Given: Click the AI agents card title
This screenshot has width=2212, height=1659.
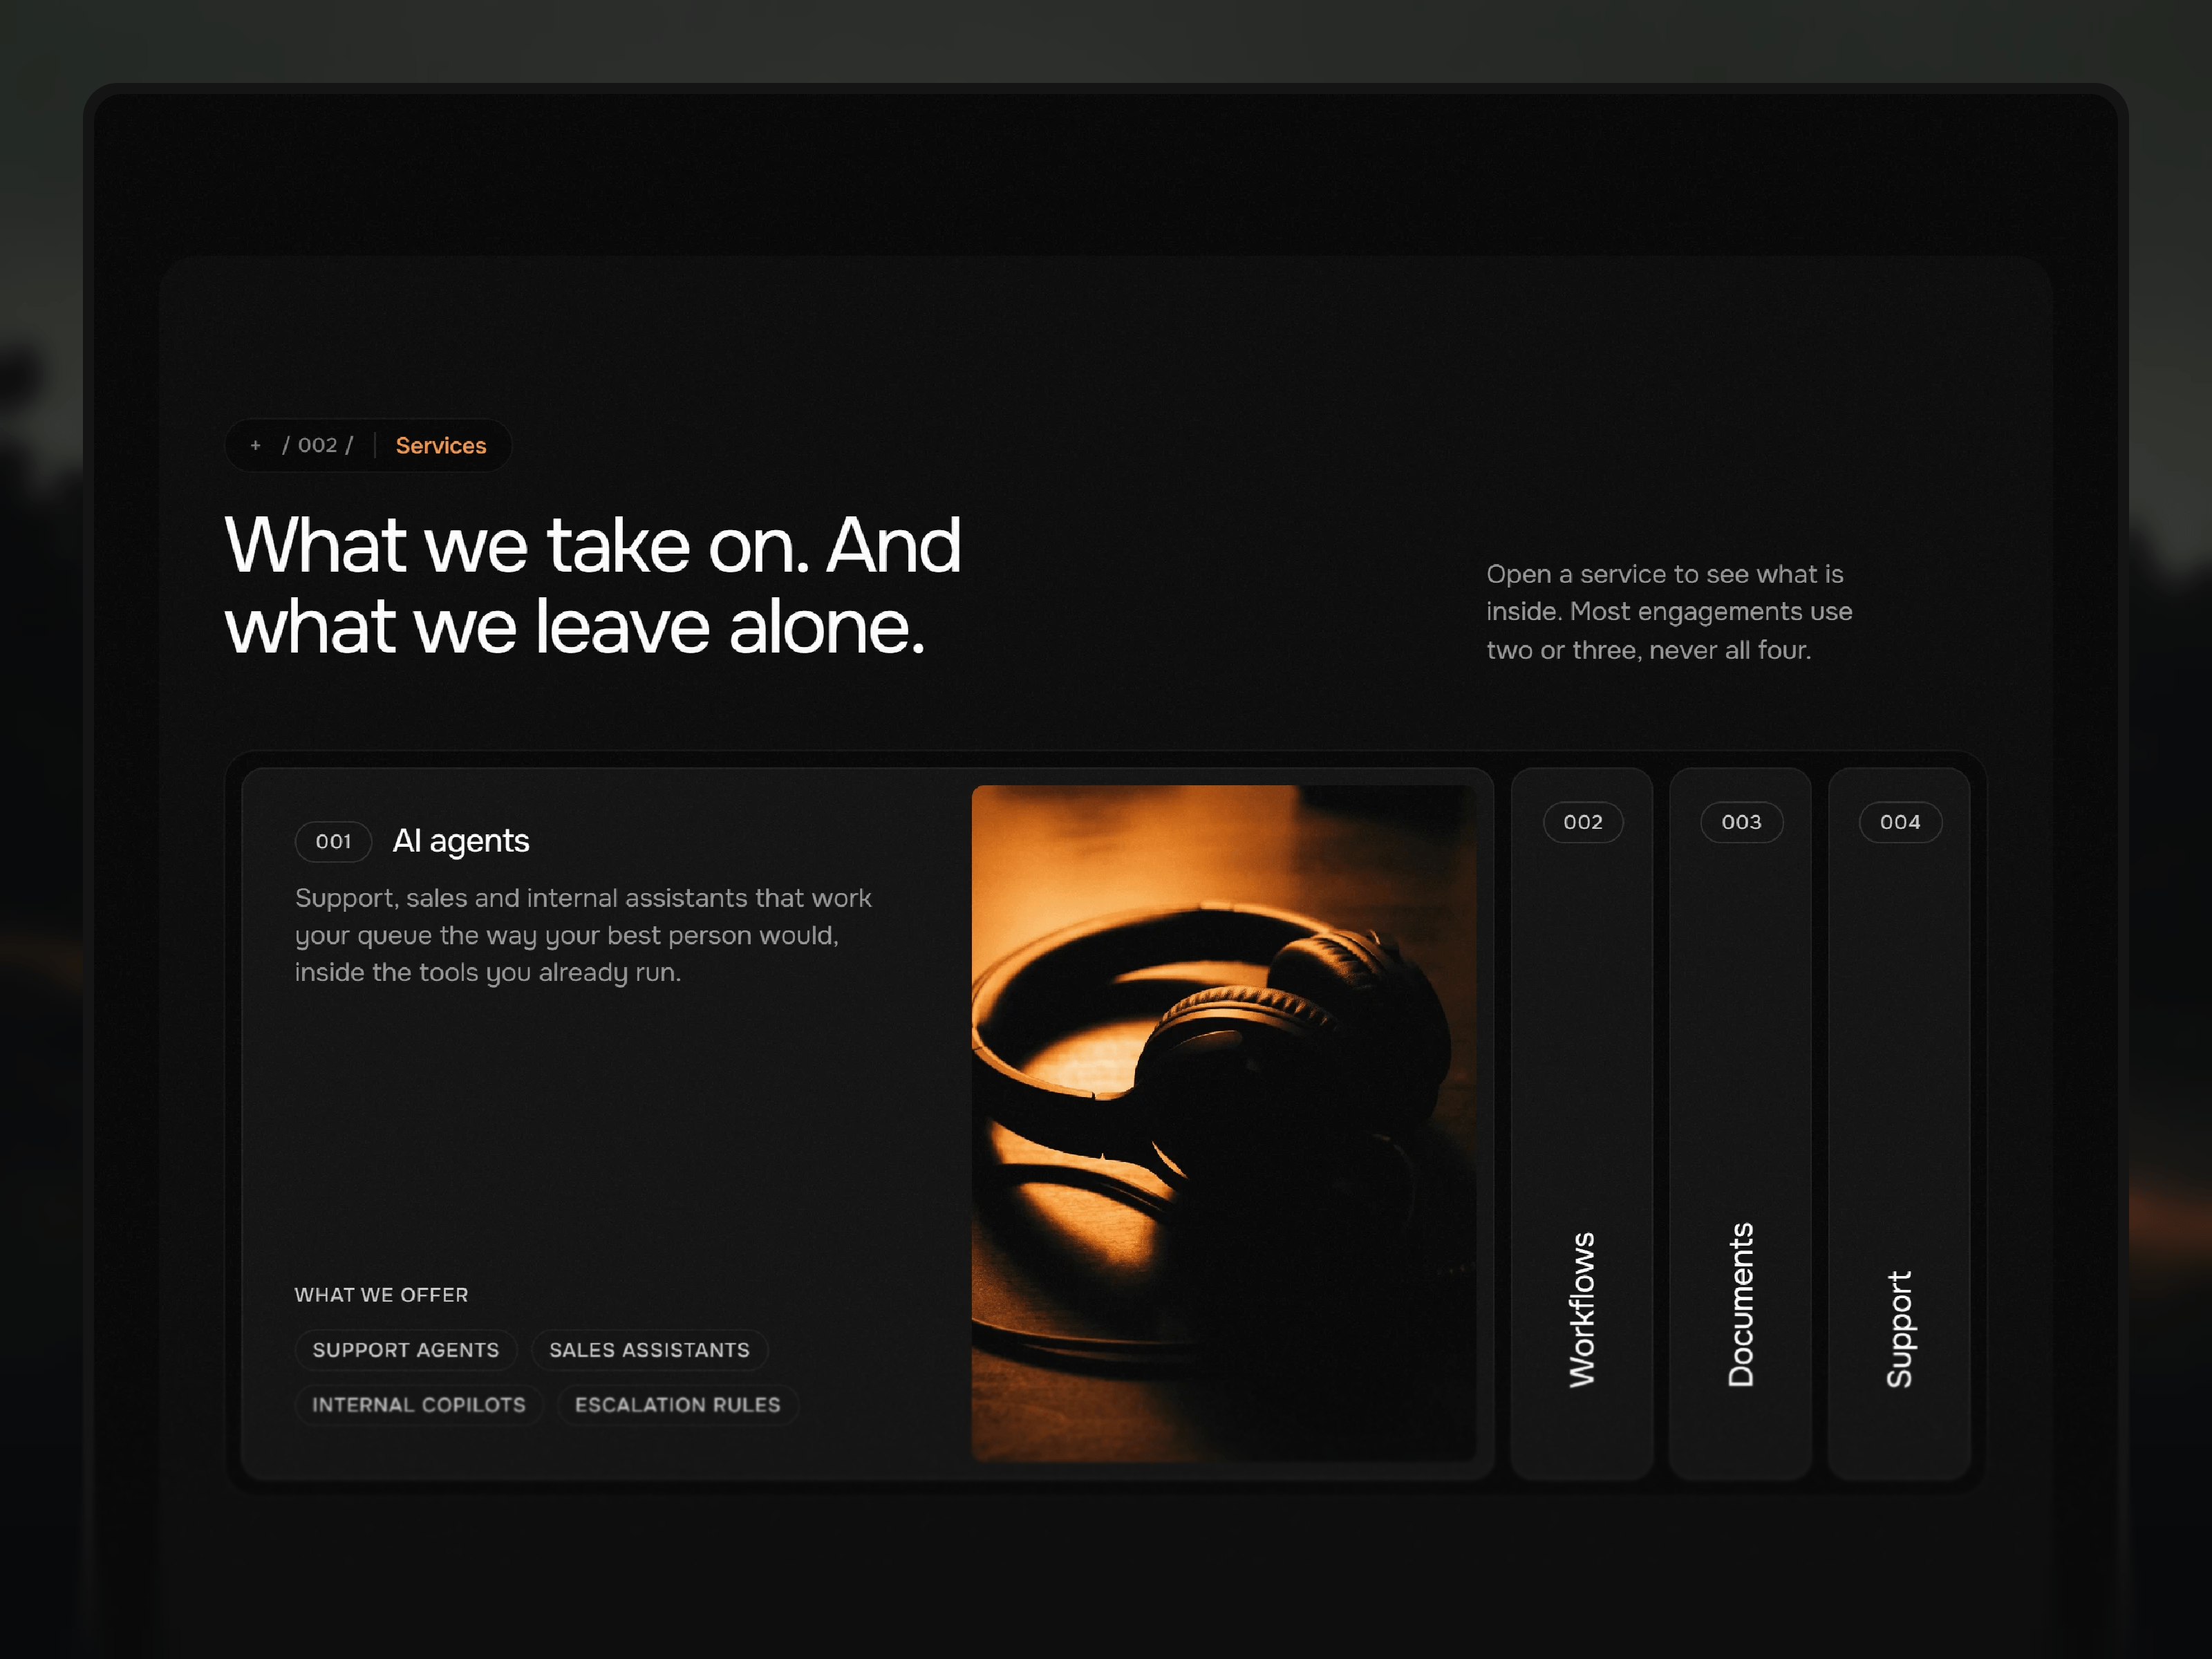Looking at the screenshot, I should pos(461,841).
